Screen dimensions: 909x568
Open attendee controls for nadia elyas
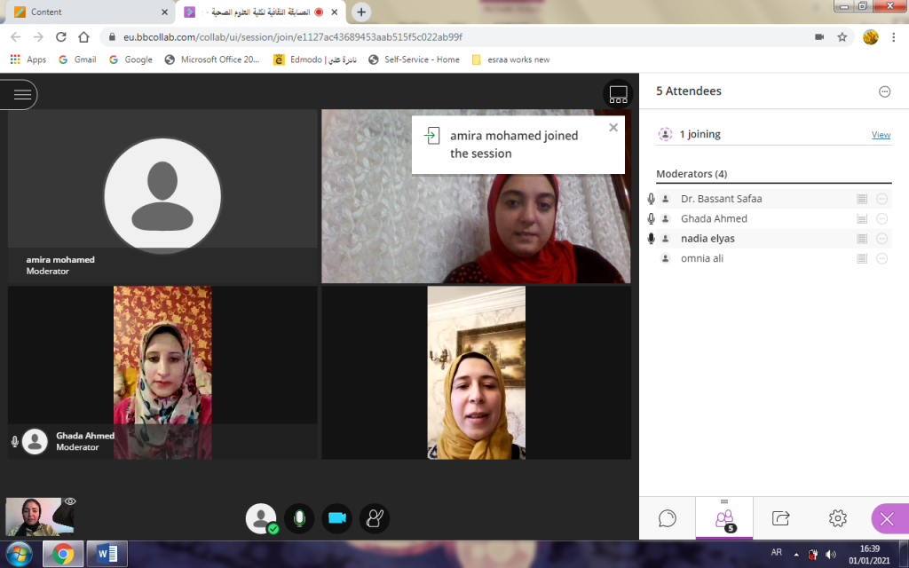coord(881,238)
